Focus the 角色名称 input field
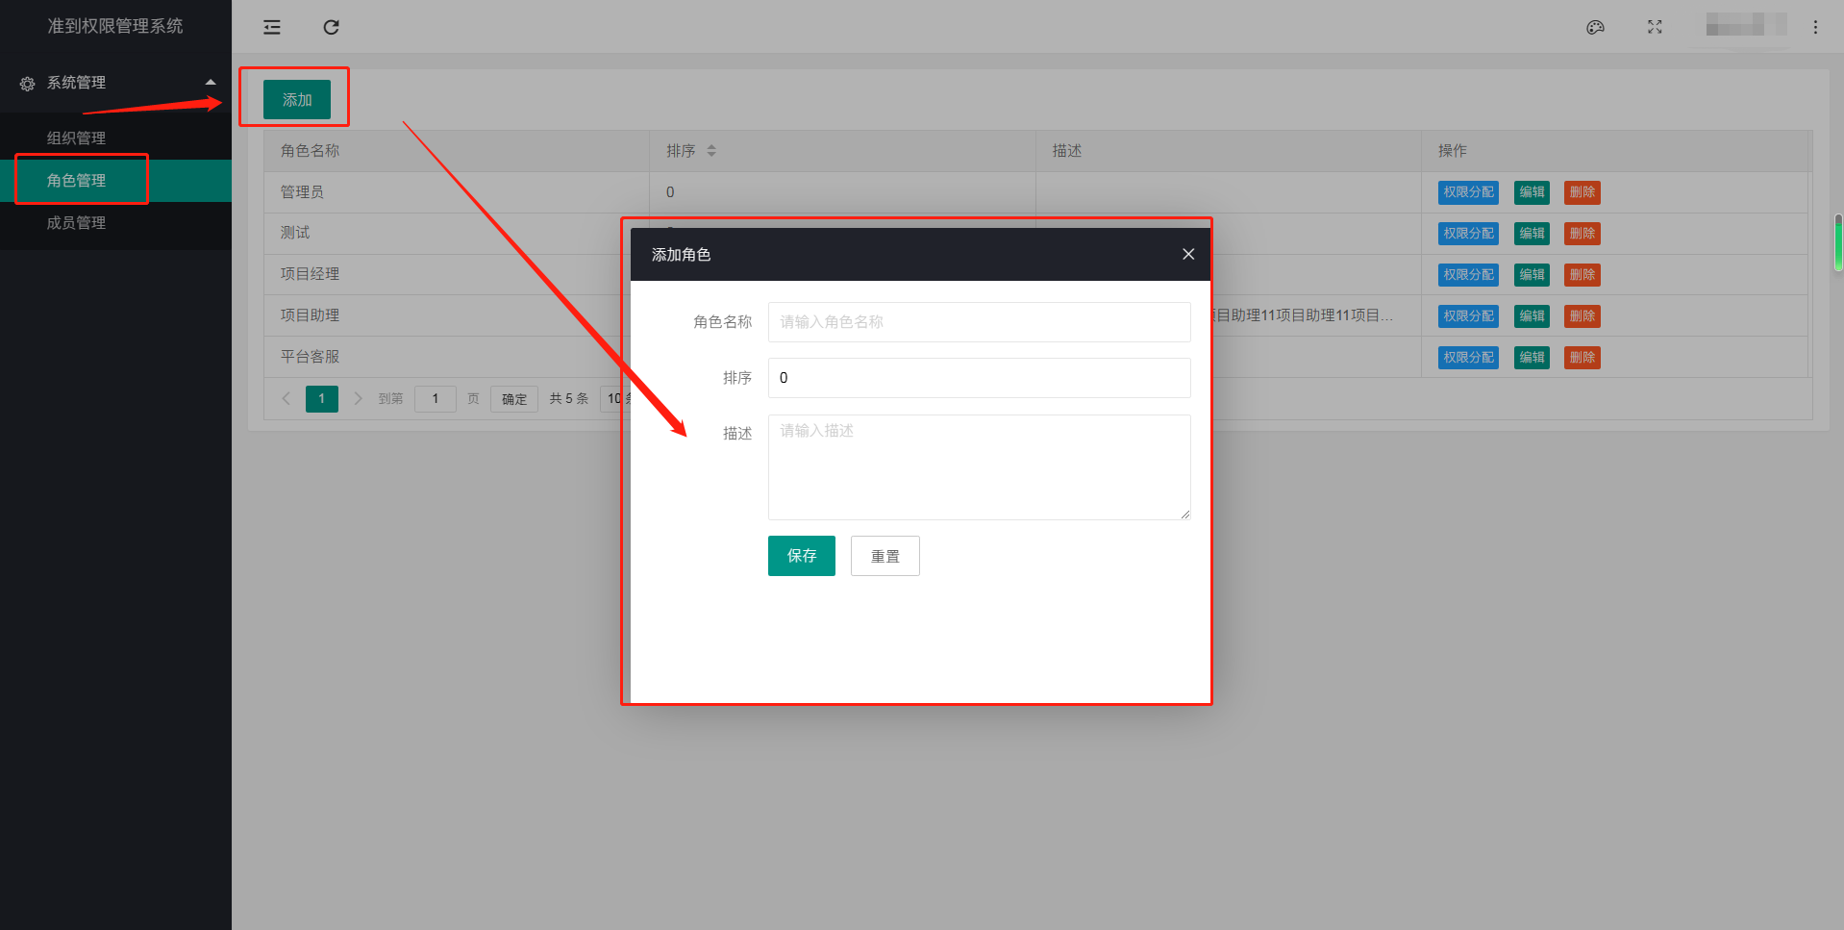1844x930 pixels. (x=979, y=322)
